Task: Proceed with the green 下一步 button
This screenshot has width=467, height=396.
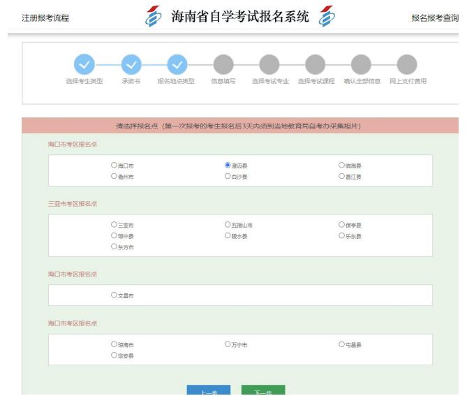Action: click(263, 390)
